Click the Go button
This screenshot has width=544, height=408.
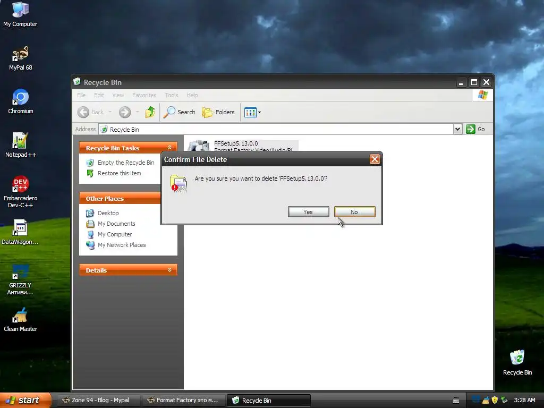pyautogui.click(x=475, y=129)
